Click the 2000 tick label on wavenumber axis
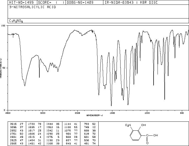The image size is (189, 146). (x=77, y=113)
